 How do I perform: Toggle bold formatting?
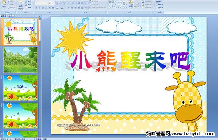[x=36, y=8]
